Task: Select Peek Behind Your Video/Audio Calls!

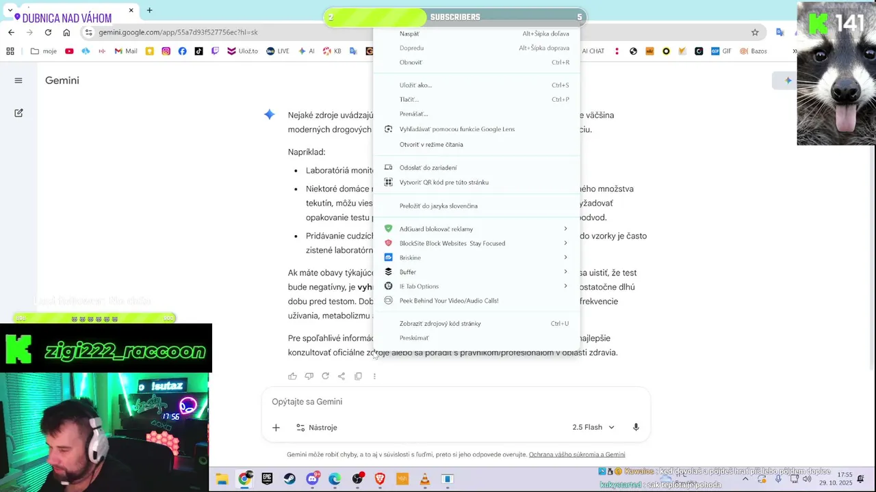Action: pyautogui.click(x=477, y=301)
